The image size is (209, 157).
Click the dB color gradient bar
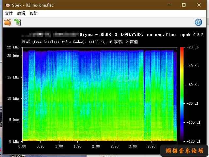pyautogui.click(x=182, y=94)
